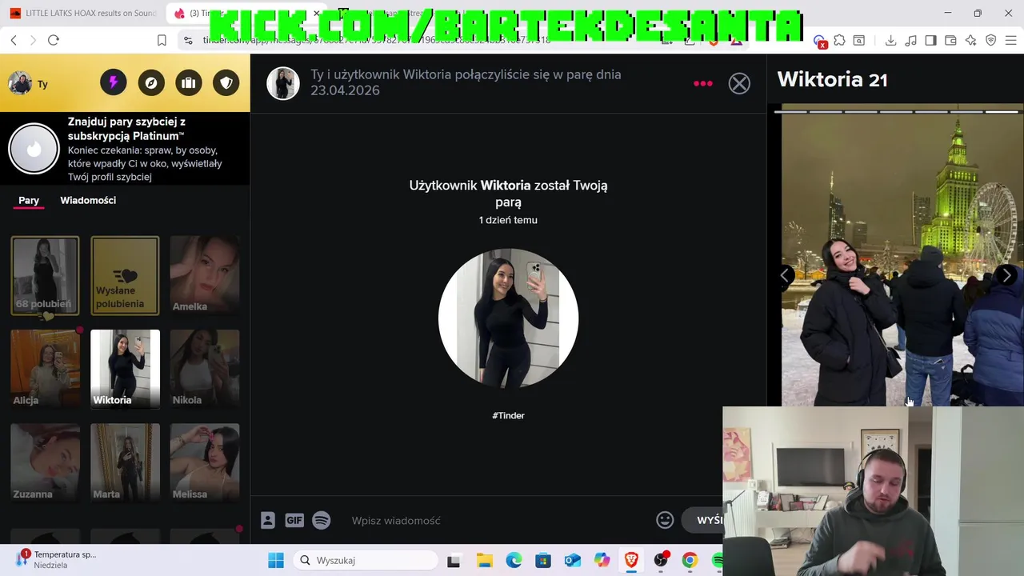Click Wiktoria's round photo in chat center

[x=508, y=318]
